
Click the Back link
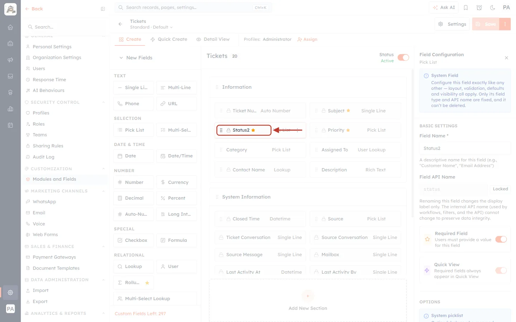click(34, 9)
